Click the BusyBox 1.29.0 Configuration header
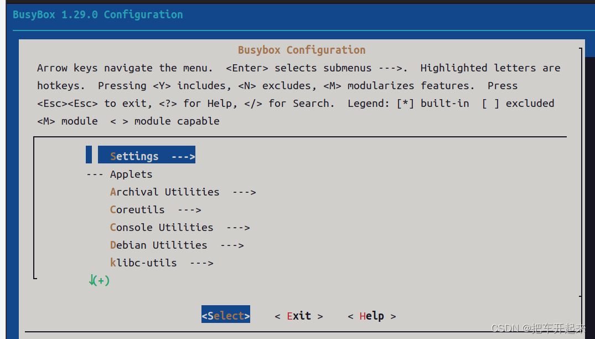 97,15
